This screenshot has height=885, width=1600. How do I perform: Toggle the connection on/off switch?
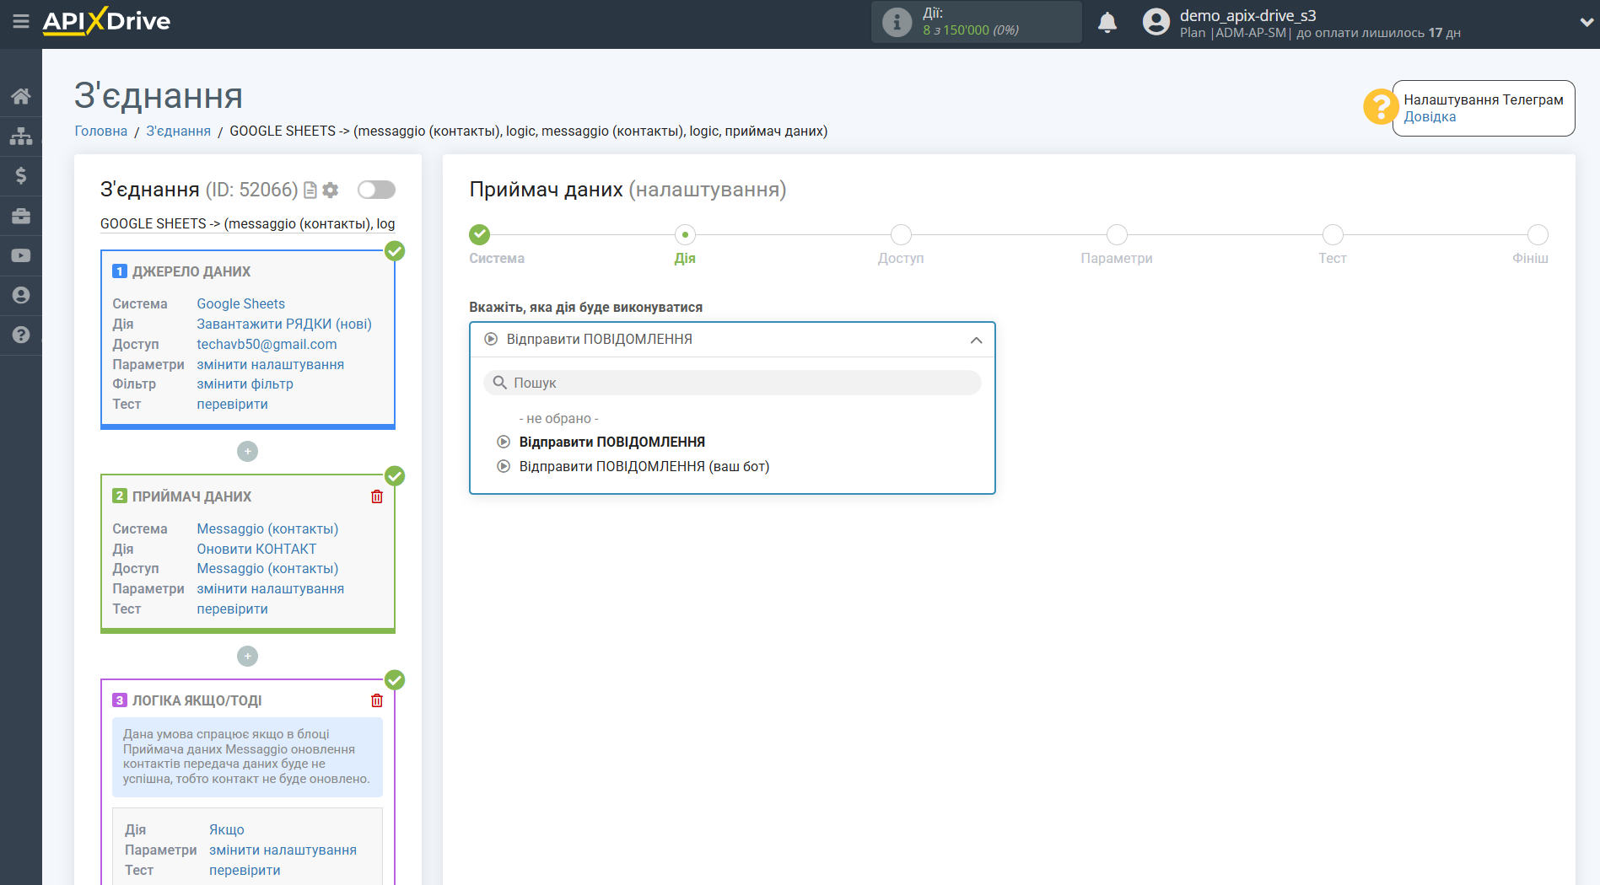[376, 190]
